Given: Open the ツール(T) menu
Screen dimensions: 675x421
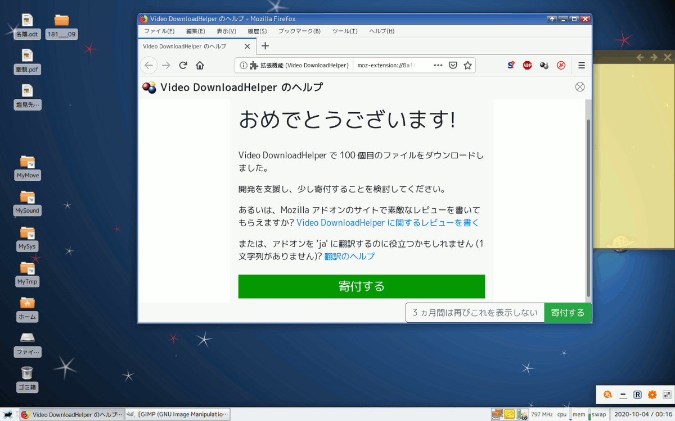Looking at the screenshot, I should pyautogui.click(x=344, y=31).
